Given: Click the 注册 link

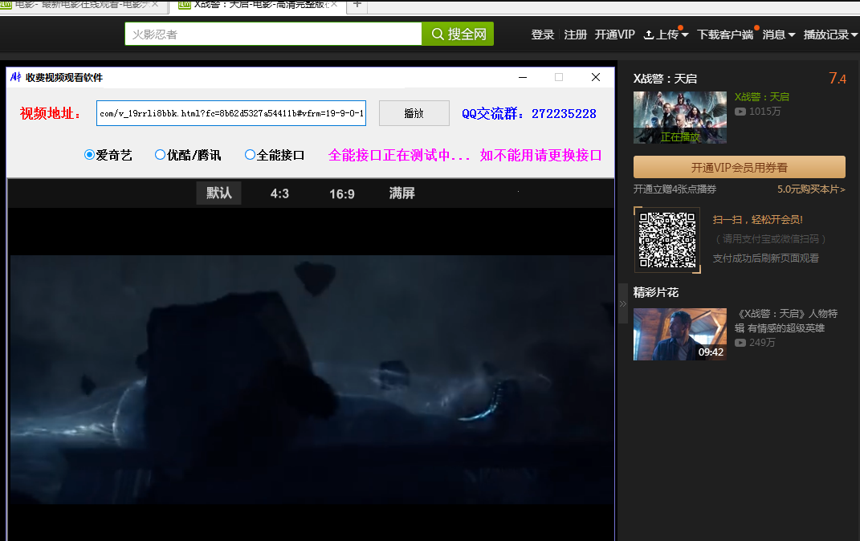Looking at the screenshot, I should point(576,35).
